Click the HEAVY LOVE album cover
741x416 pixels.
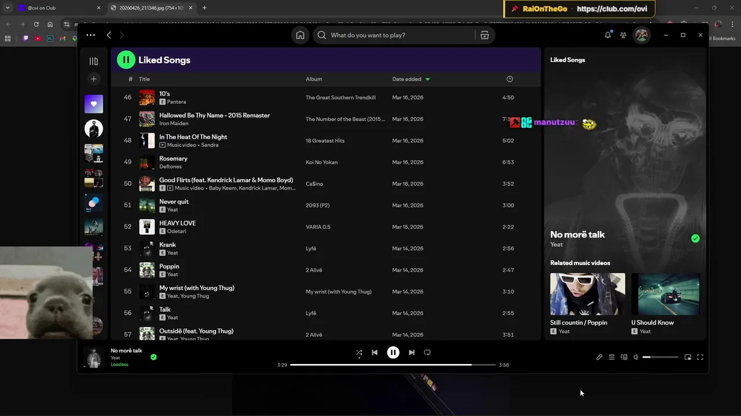coord(147,227)
